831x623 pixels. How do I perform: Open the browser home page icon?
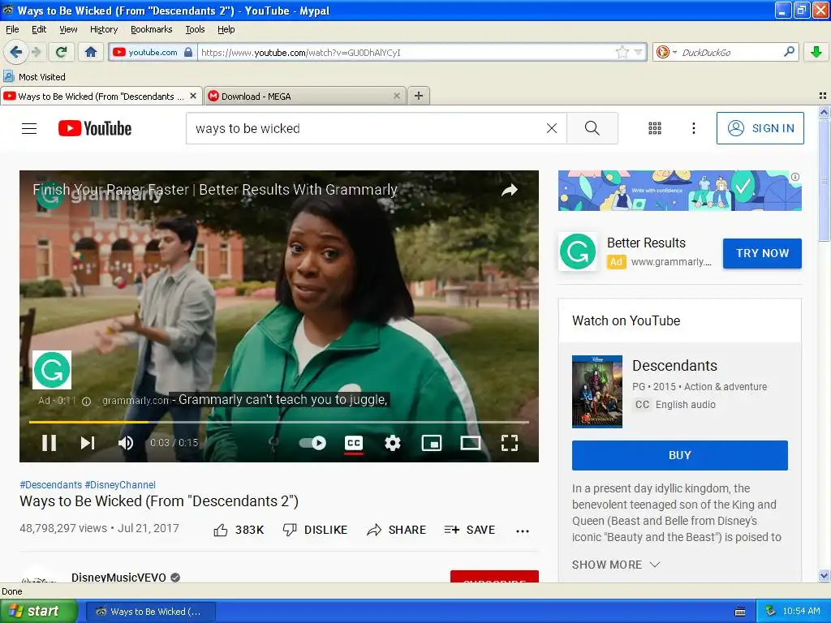[x=91, y=52]
